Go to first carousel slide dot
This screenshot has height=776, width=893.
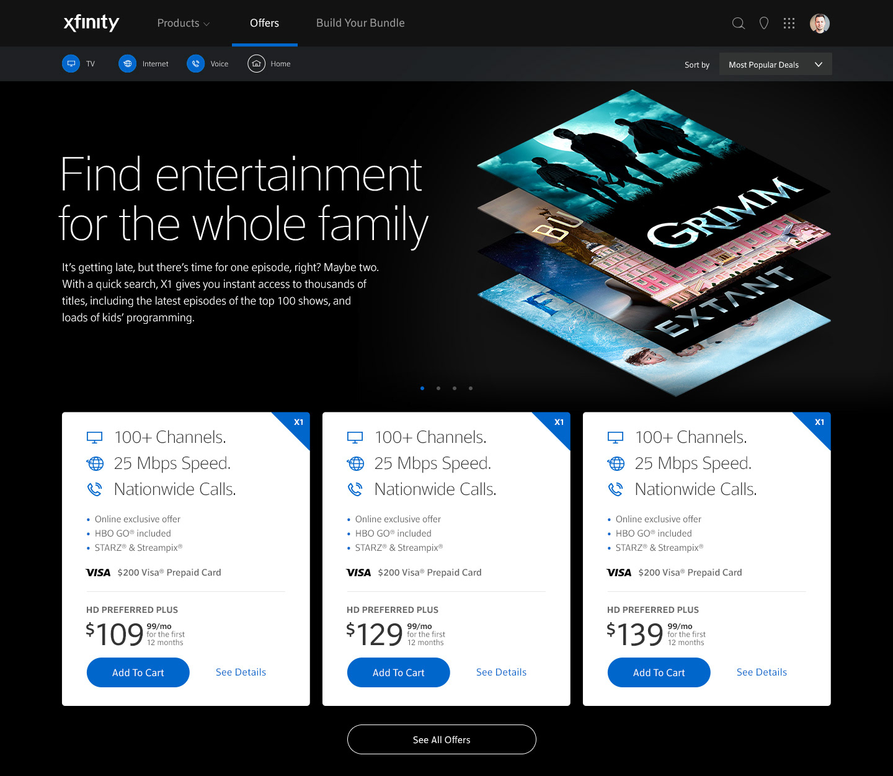(422, 388)
